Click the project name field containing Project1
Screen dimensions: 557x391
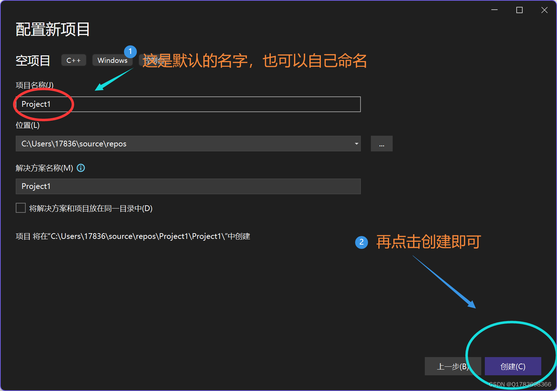tap(188, 104)
